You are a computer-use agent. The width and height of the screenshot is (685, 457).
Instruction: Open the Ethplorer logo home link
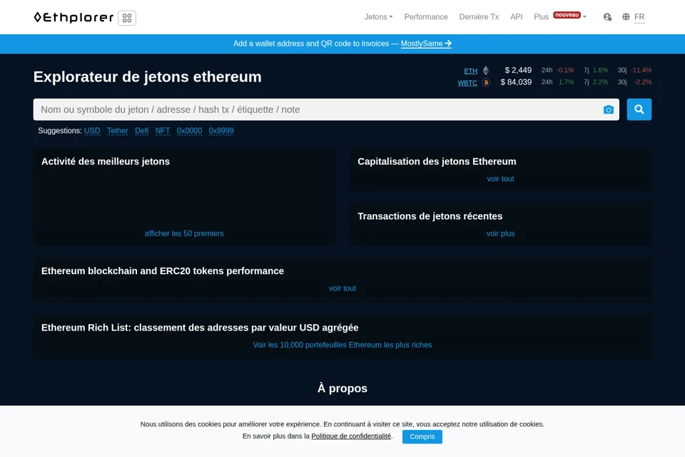[x=73, y=17]
